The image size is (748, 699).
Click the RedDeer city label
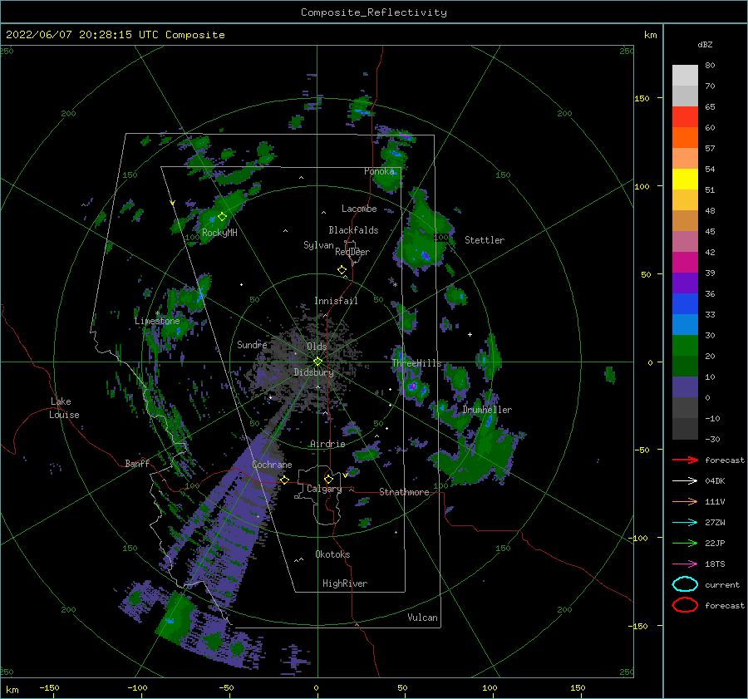tap(352, 252)
